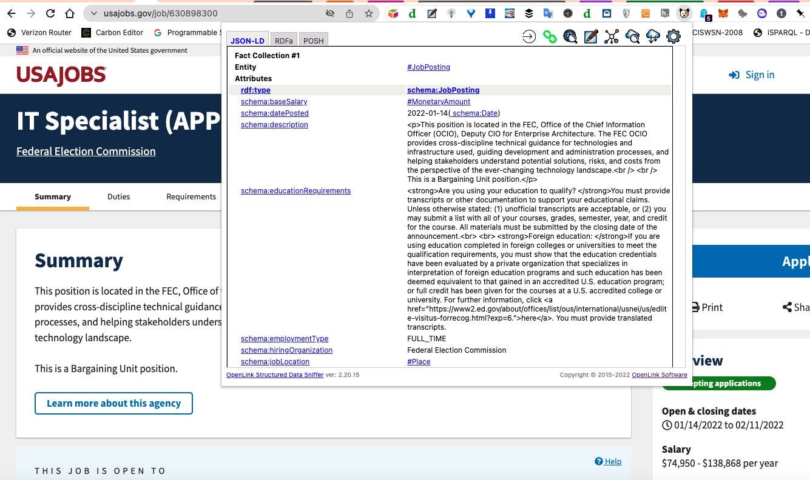810x480 pixels.
Task: Open the OpenLink Software copyright link
Action: [660, 375]
